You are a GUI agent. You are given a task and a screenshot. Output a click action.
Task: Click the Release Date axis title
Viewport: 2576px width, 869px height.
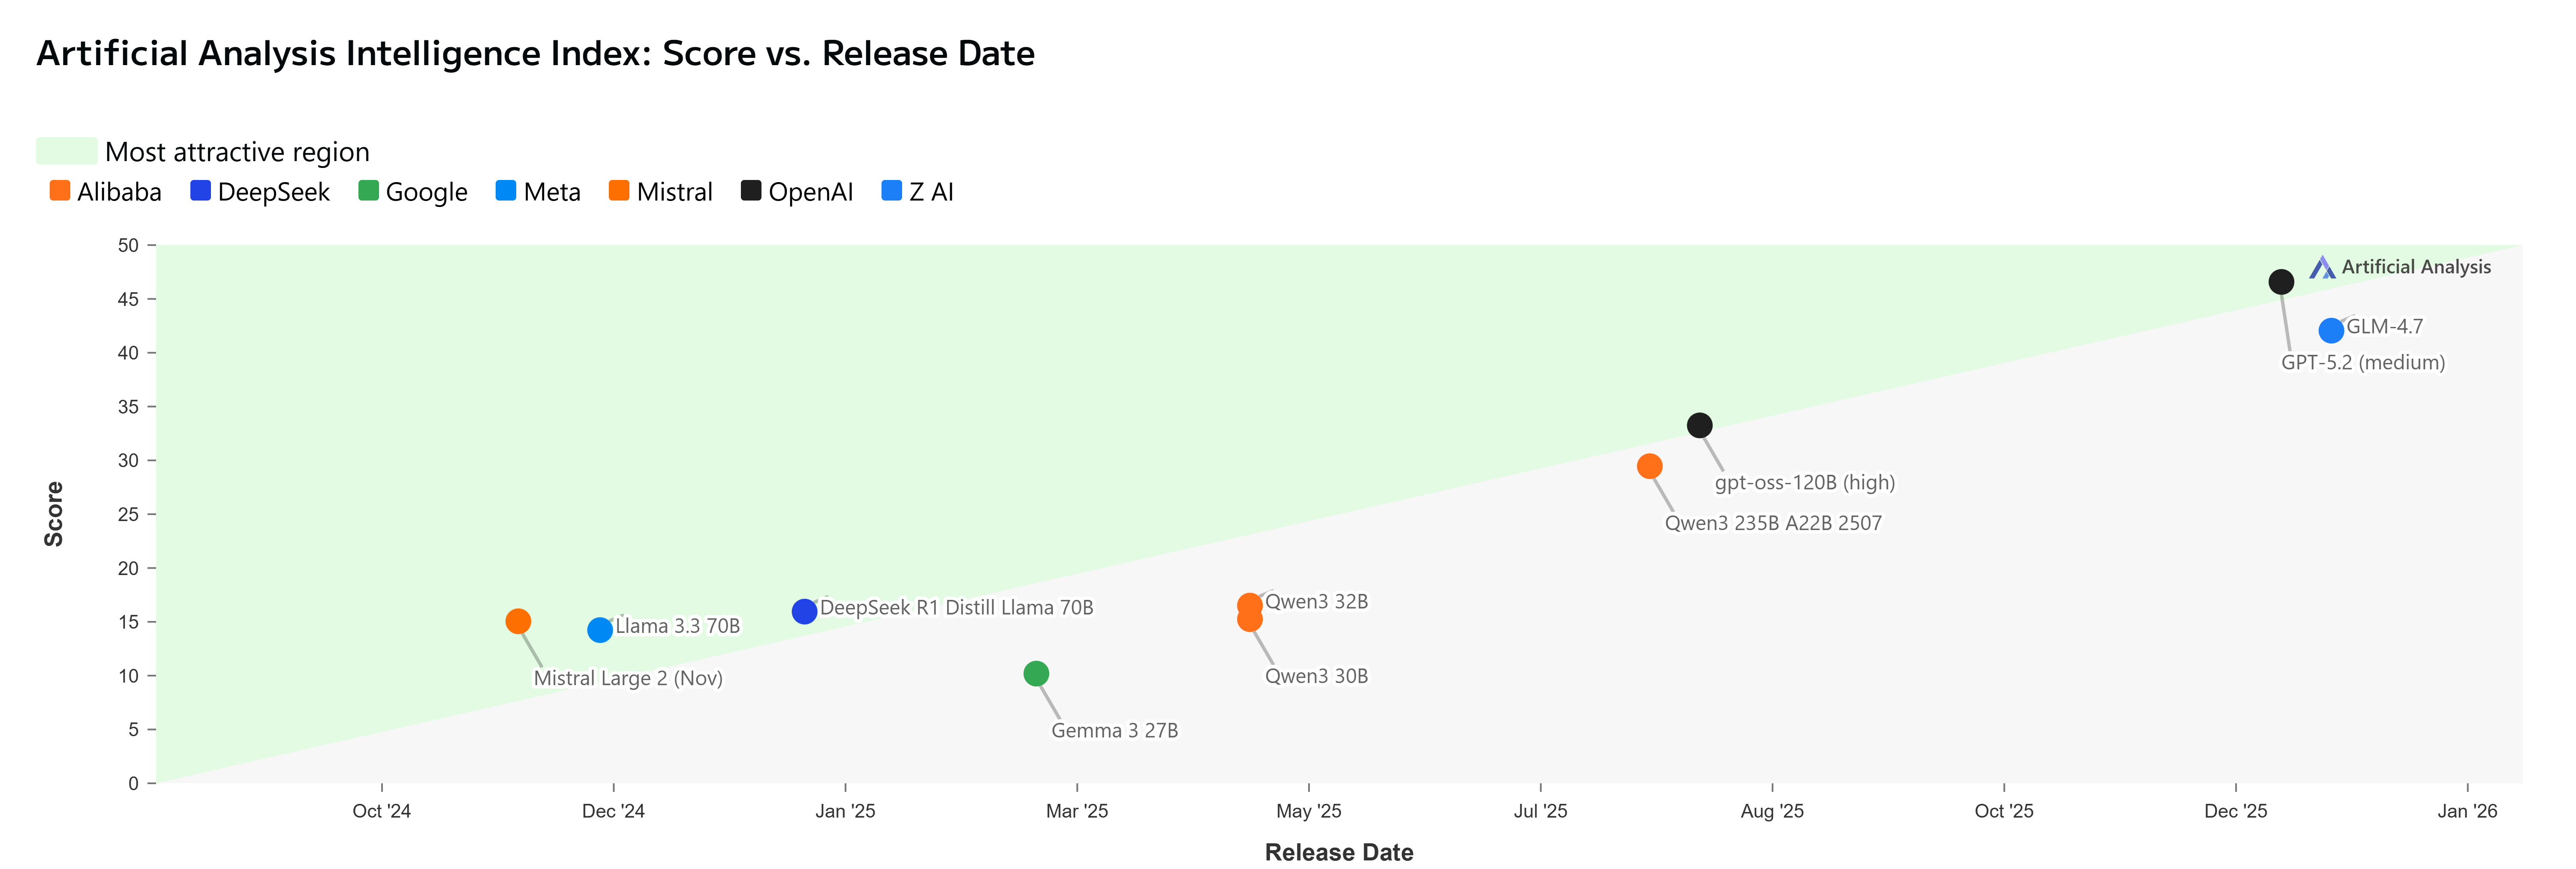[x=1338, y=852]
